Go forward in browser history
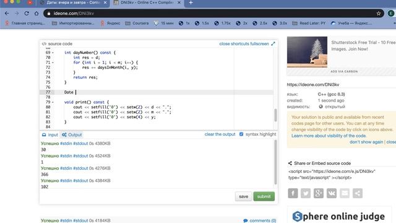Image resolution: width=396 pixels, height=223 pixels. pos(17,14)
